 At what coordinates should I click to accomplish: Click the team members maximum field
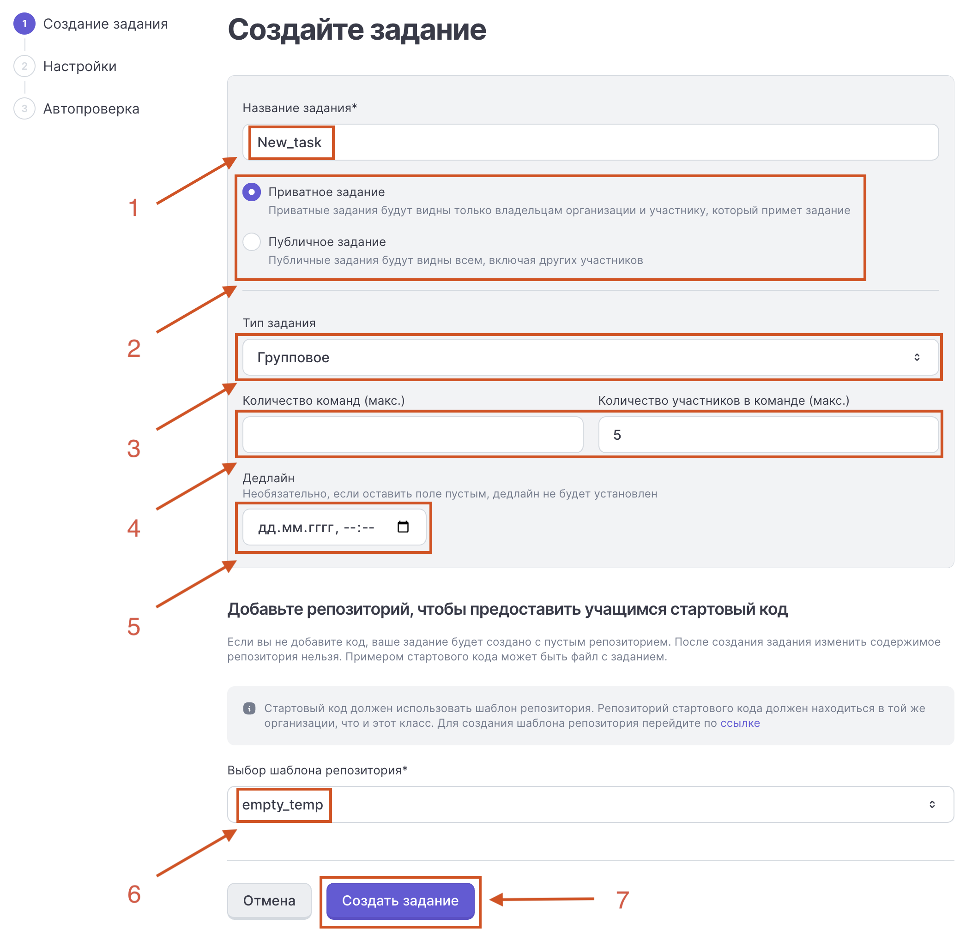[x=768, y=435]
